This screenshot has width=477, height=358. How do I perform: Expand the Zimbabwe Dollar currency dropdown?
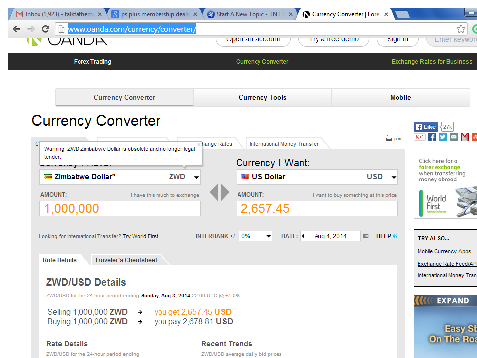197,177
